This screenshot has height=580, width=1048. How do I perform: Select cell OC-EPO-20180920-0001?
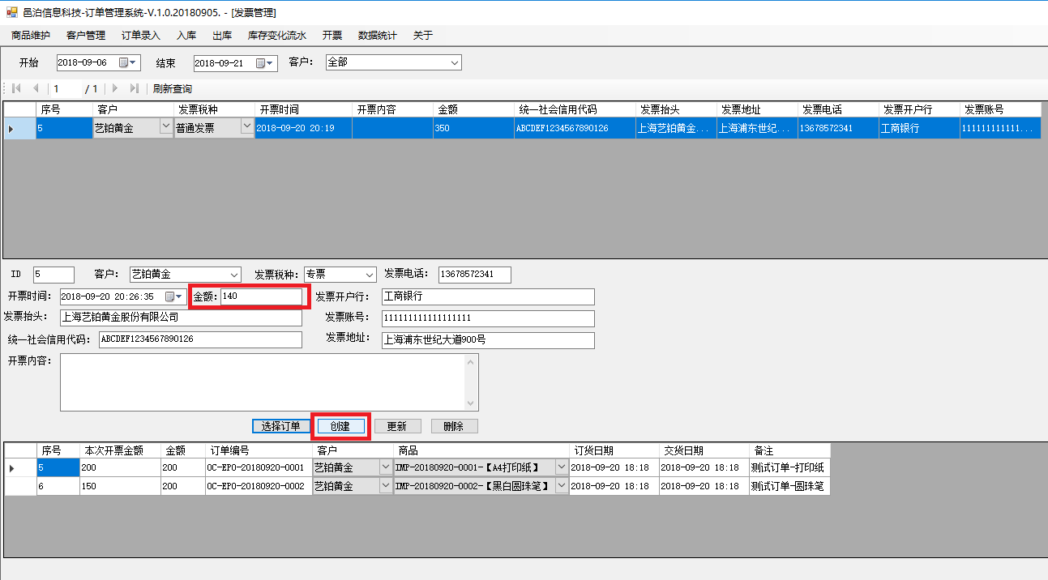[259, 467]
